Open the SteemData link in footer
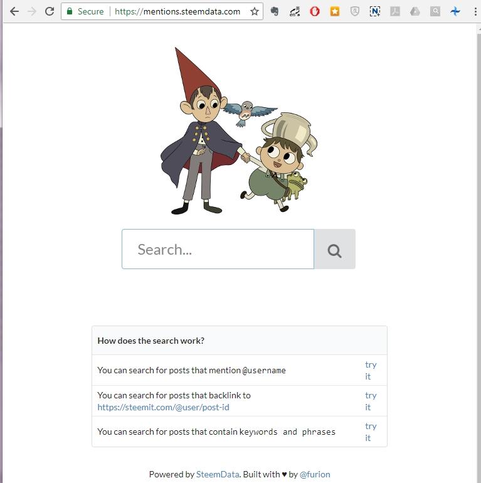 (x=217, y=474)
